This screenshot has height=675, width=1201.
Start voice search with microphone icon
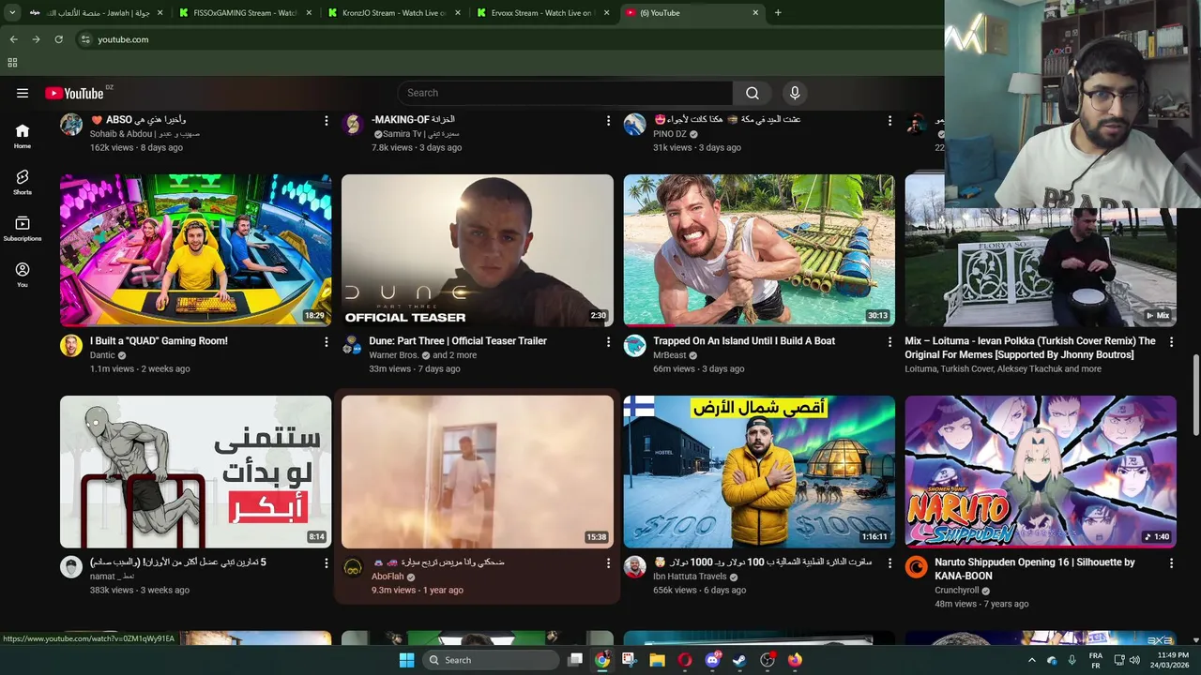coord(795,93)
